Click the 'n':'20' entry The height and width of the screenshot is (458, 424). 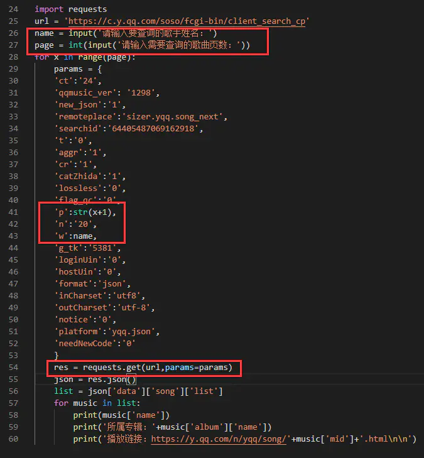[x=75, y=224]
